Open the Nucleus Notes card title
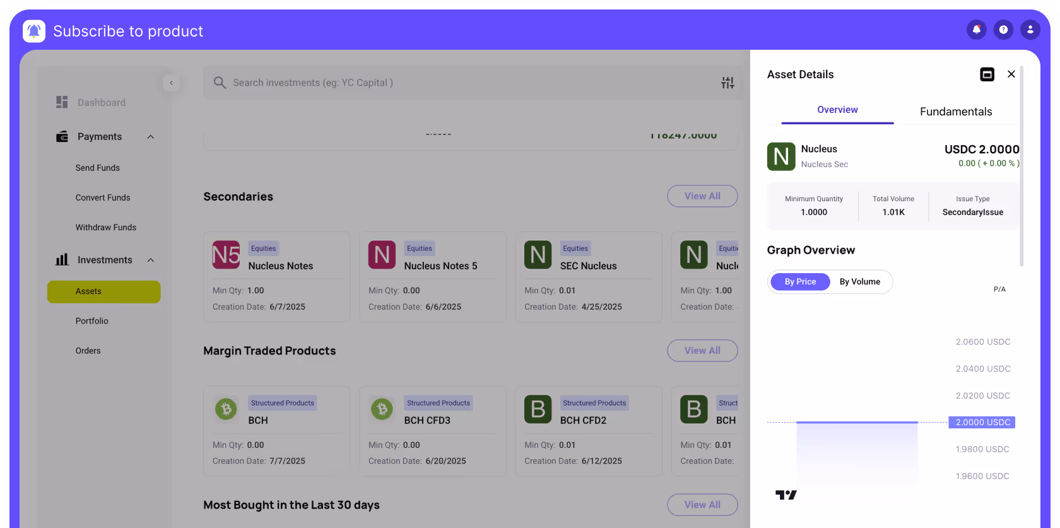 click(x=281, y=266)
